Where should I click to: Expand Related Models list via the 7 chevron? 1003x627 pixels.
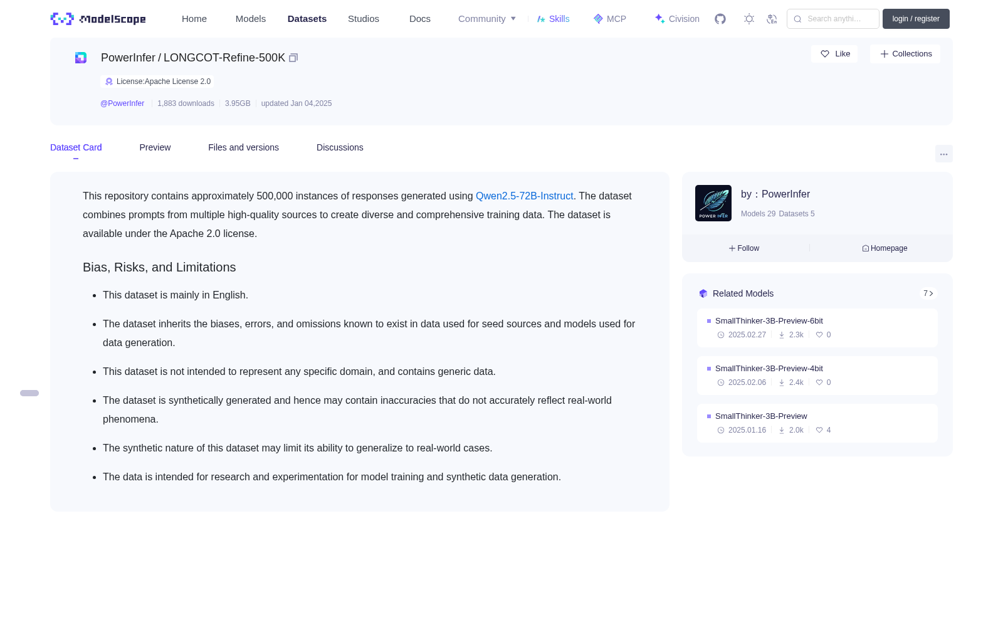(928, 293)
